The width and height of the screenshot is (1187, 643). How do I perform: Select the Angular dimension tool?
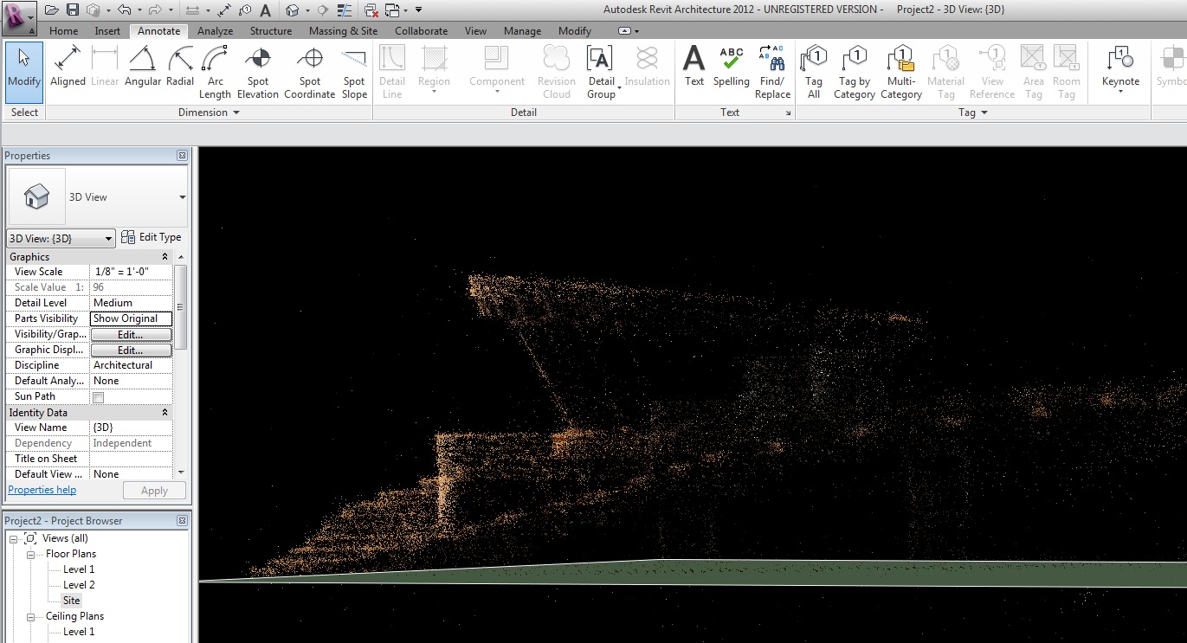[x=143, y=68]
